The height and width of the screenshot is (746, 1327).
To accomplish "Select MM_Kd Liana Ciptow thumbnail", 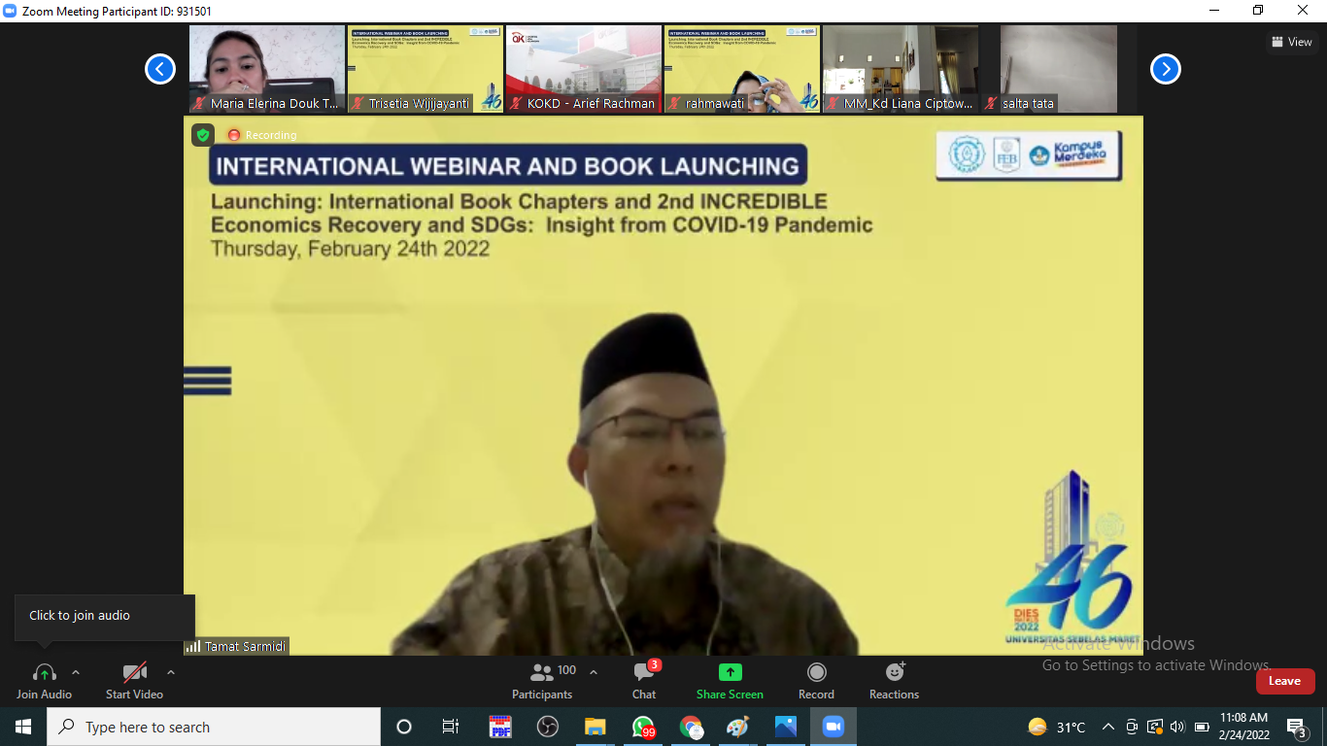I will coord(901,69).
